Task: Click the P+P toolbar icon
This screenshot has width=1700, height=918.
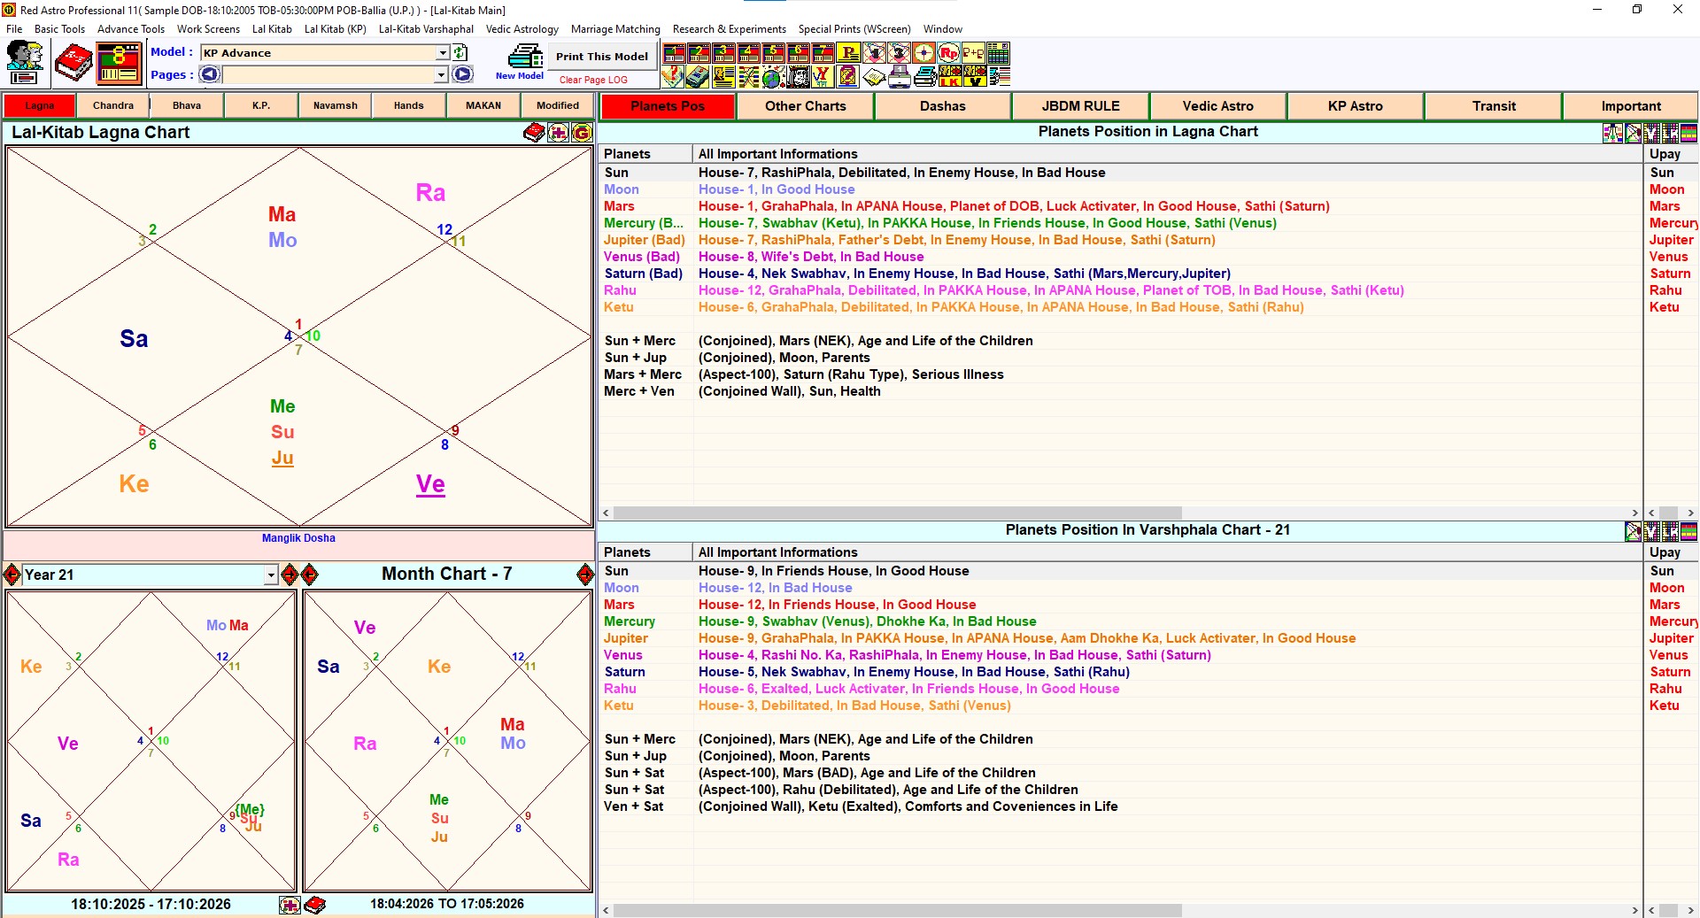Action: [x=973, y=53]
